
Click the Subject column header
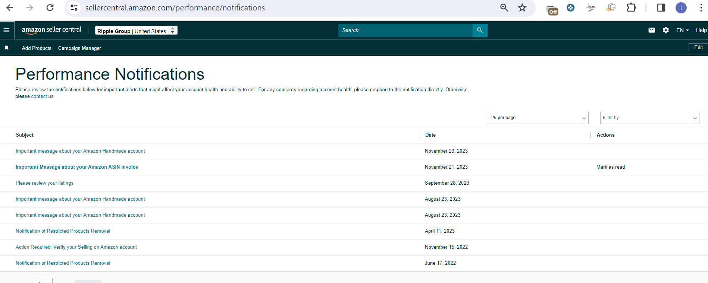click(x=25, y=135)
